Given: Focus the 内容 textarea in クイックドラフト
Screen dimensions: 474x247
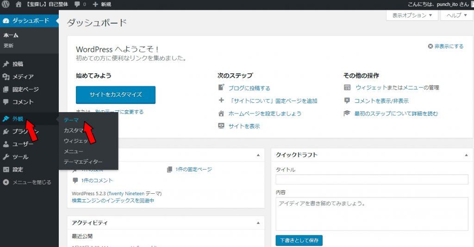Looking at the screenshot, I should pos(372,214).
